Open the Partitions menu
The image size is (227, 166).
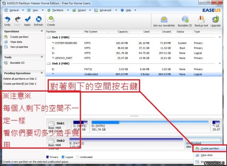(57, 10)
